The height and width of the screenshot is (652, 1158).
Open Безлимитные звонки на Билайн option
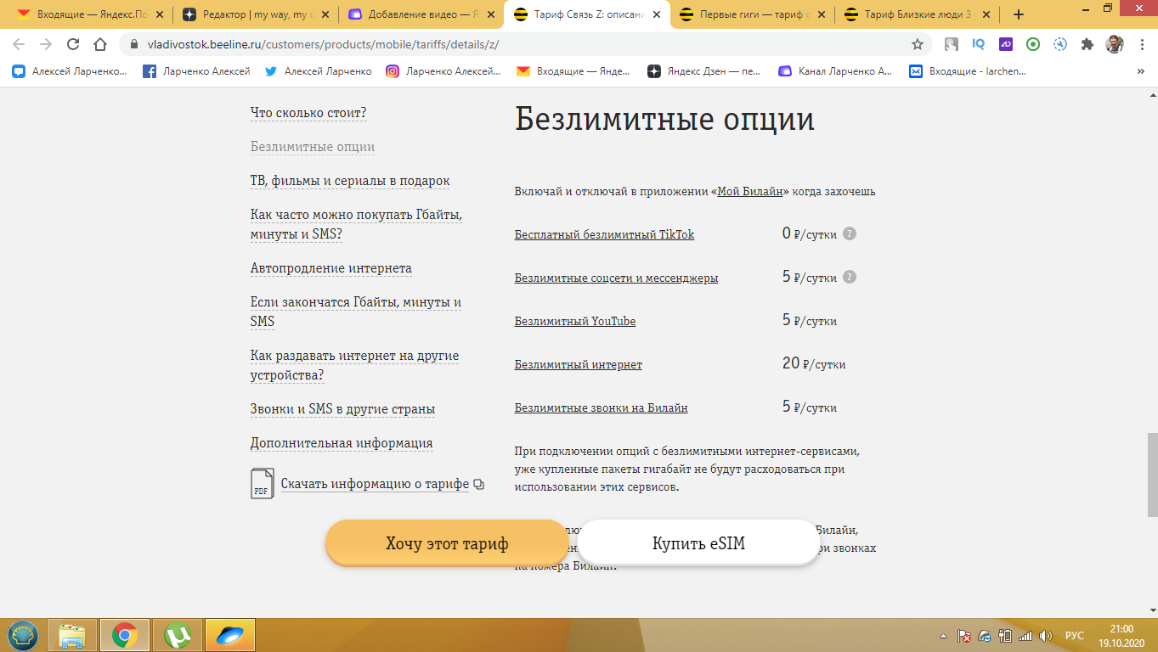click(x=602, y=407)
